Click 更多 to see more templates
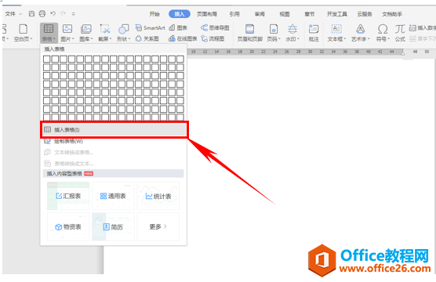The height and width of the screenshot is (282, 436). 158,226
